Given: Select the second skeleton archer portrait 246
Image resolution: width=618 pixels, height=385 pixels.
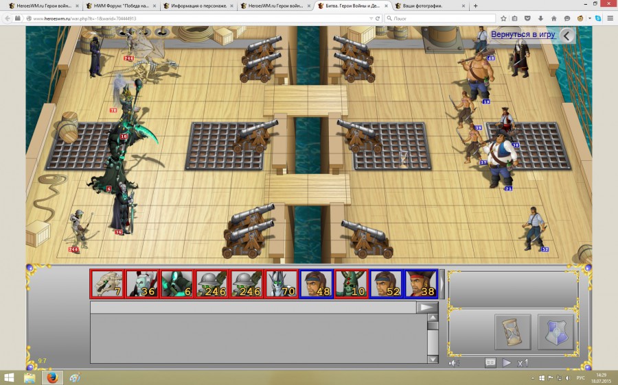Looking at the screenshot, I should (x=247, y=284).
